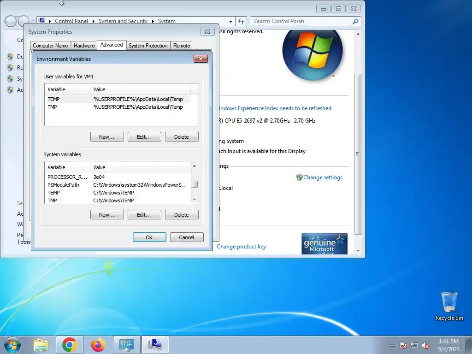Click the search magnifier in Control Panel

click(355, 21)
